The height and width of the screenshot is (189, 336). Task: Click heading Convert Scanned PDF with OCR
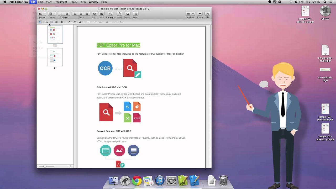(114, 131)
